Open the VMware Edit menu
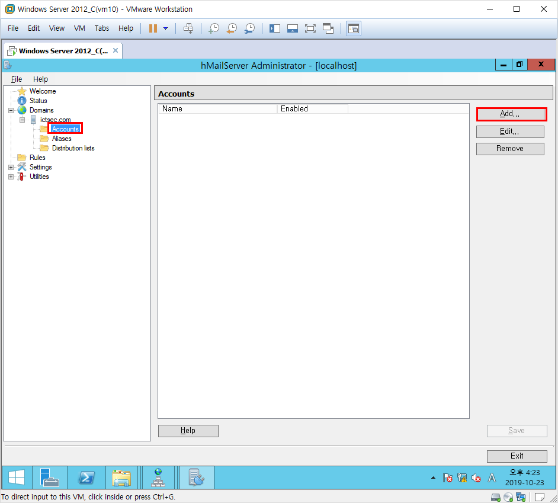The height and width of the screenshot is (503, 558). [x=34, y=28]
